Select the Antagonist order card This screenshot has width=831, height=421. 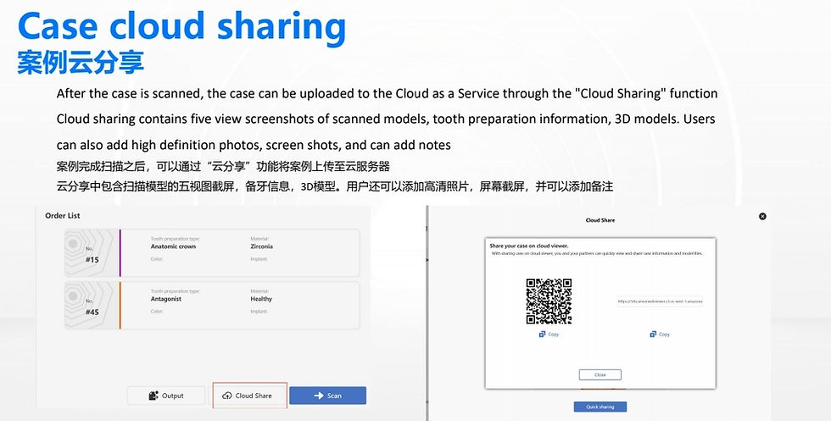[212, 306]
